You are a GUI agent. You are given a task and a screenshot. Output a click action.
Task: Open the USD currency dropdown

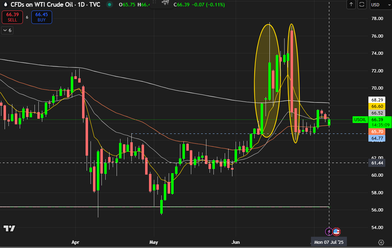point(380,5)
